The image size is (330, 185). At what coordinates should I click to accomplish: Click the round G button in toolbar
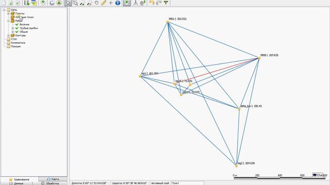(x=52, y=3)
